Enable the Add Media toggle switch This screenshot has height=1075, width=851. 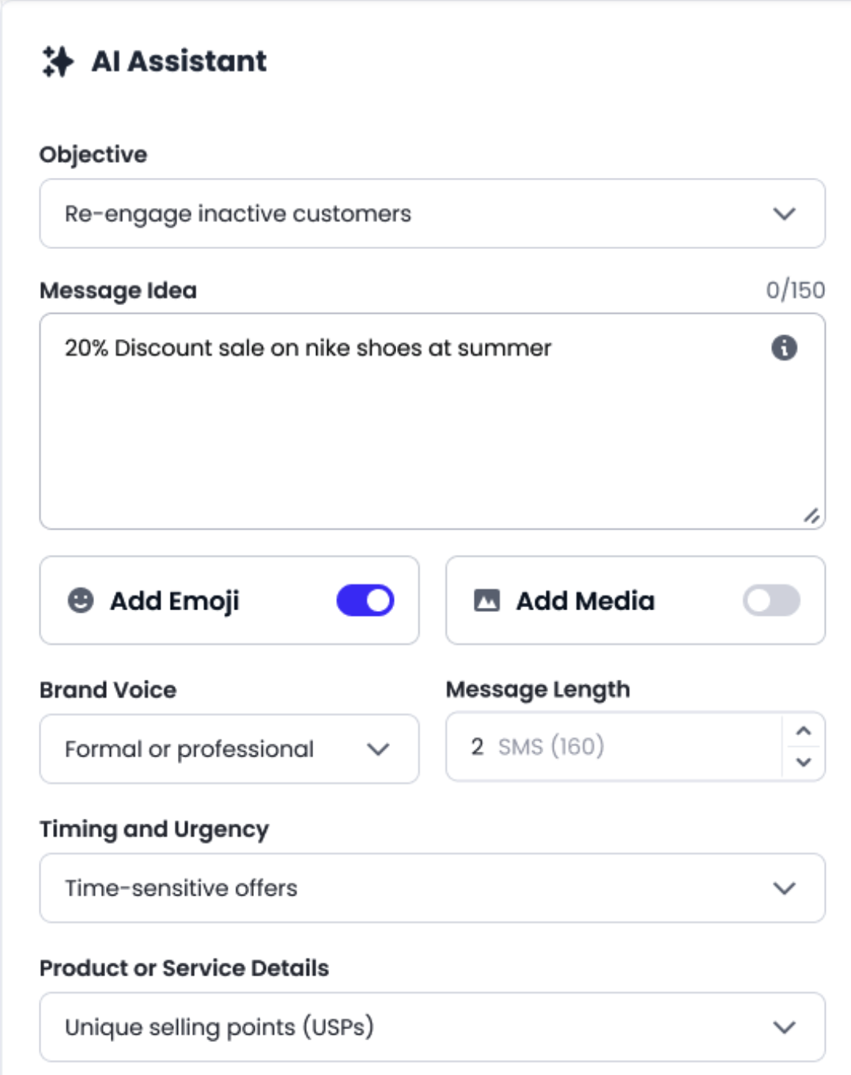pos(771,601)
